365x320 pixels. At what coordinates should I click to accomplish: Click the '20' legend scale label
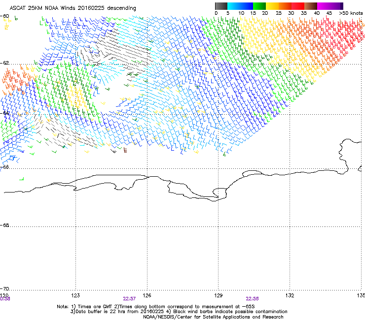tap(265, 13)
